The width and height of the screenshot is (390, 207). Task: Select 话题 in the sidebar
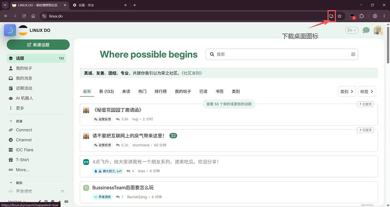[x=36, y=58]
